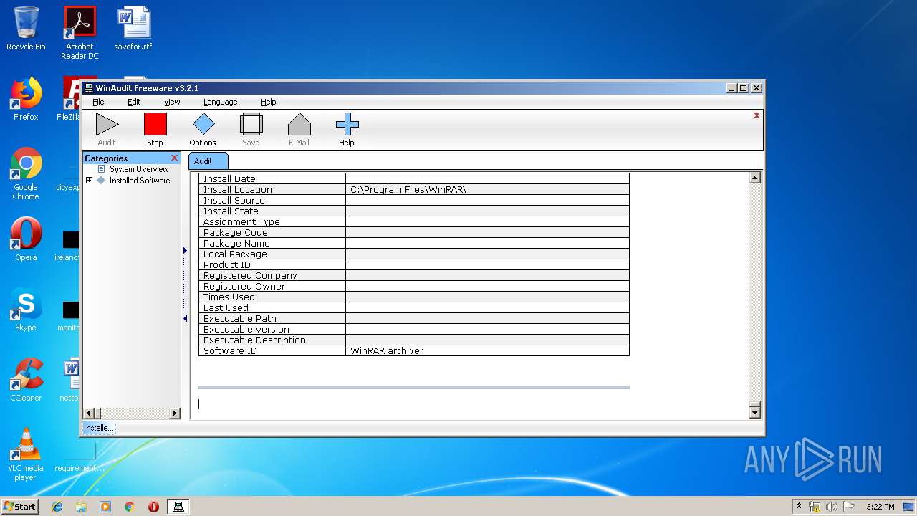Select System Overview in Categories tree

pos(139,169)
